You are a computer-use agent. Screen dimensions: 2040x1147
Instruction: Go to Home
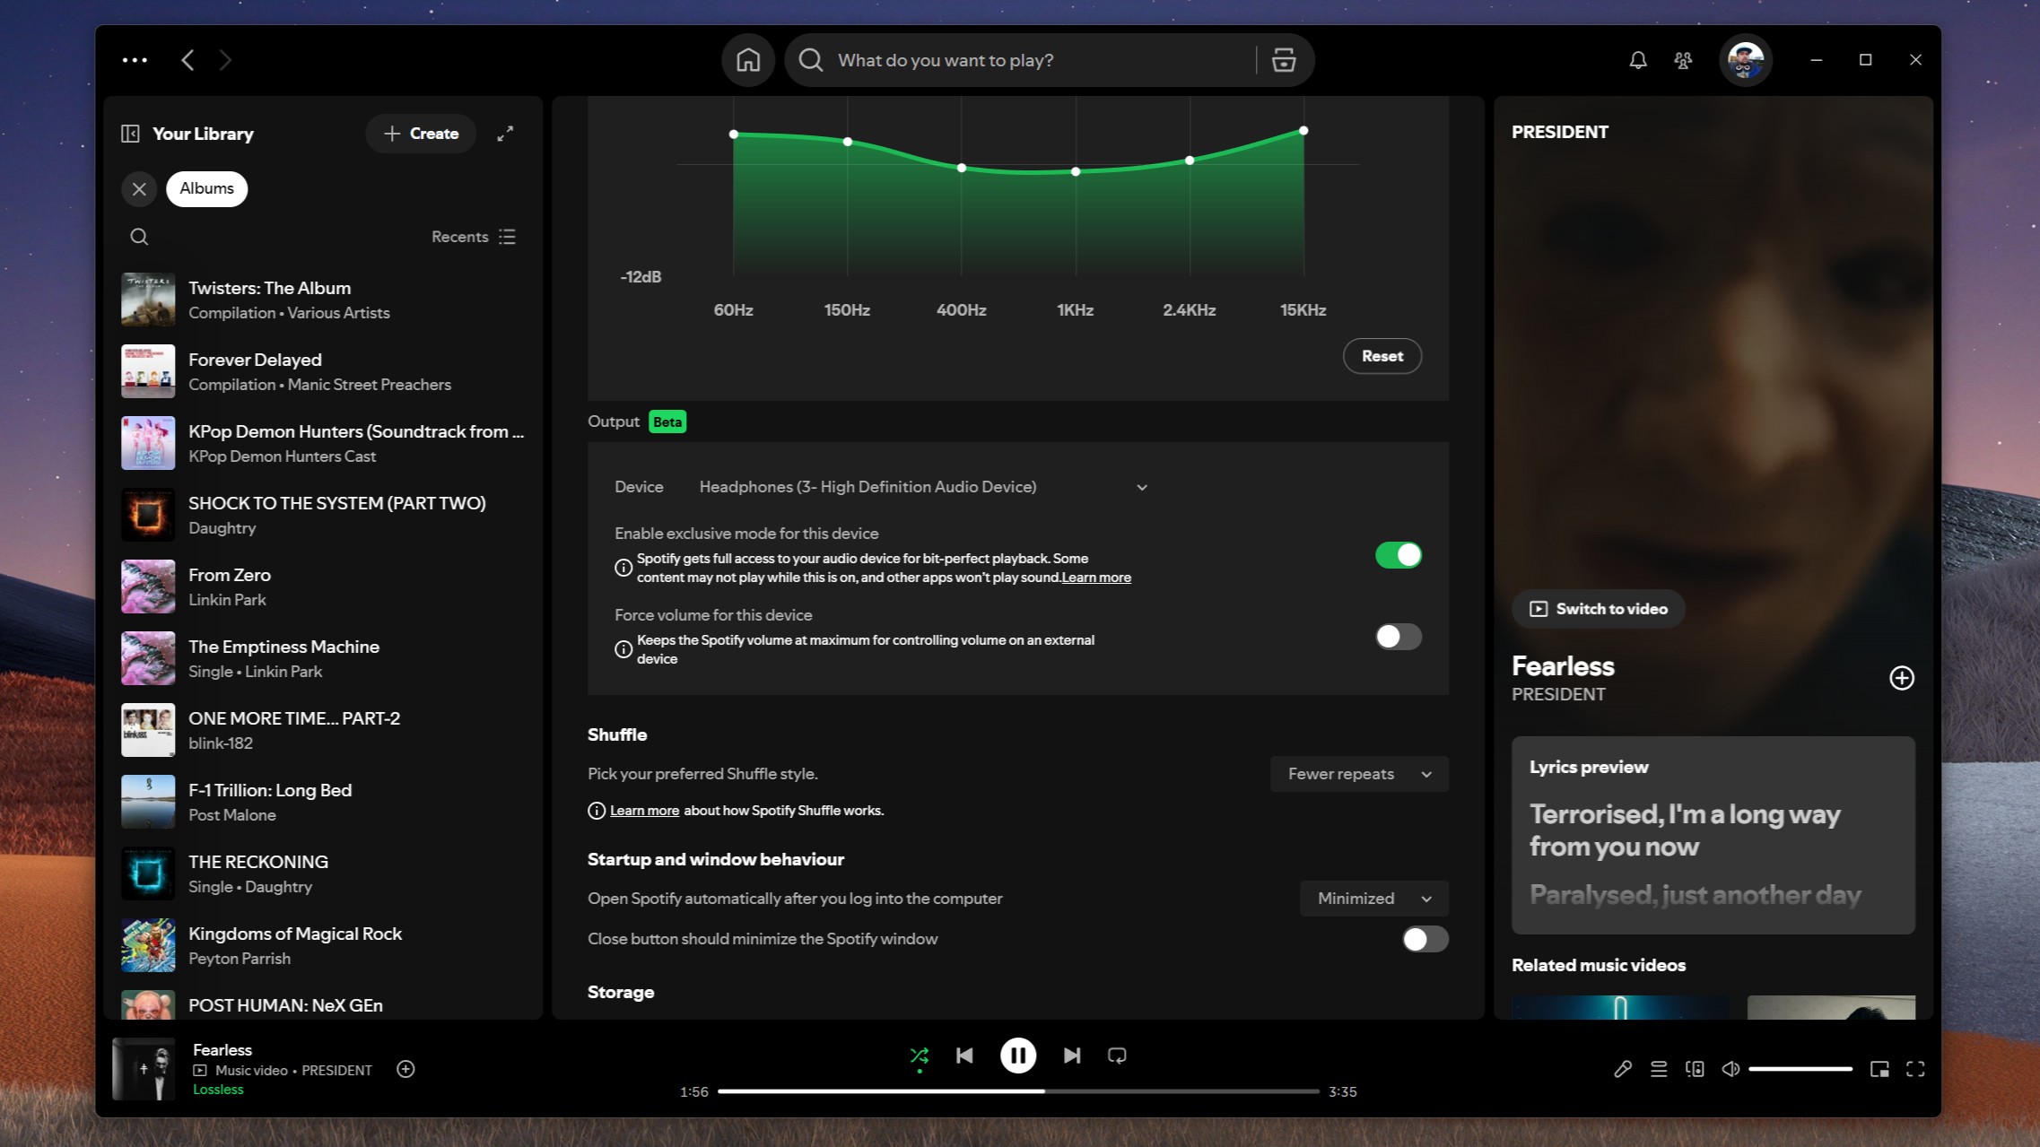(747, 60)
